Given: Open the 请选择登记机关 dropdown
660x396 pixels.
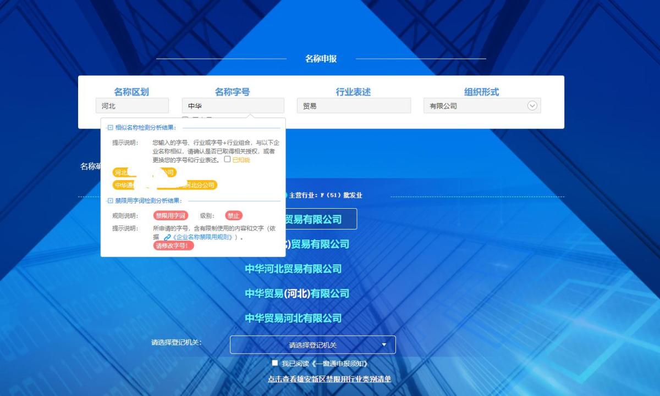Looking at the screenshot, I should tap(312, 345).
